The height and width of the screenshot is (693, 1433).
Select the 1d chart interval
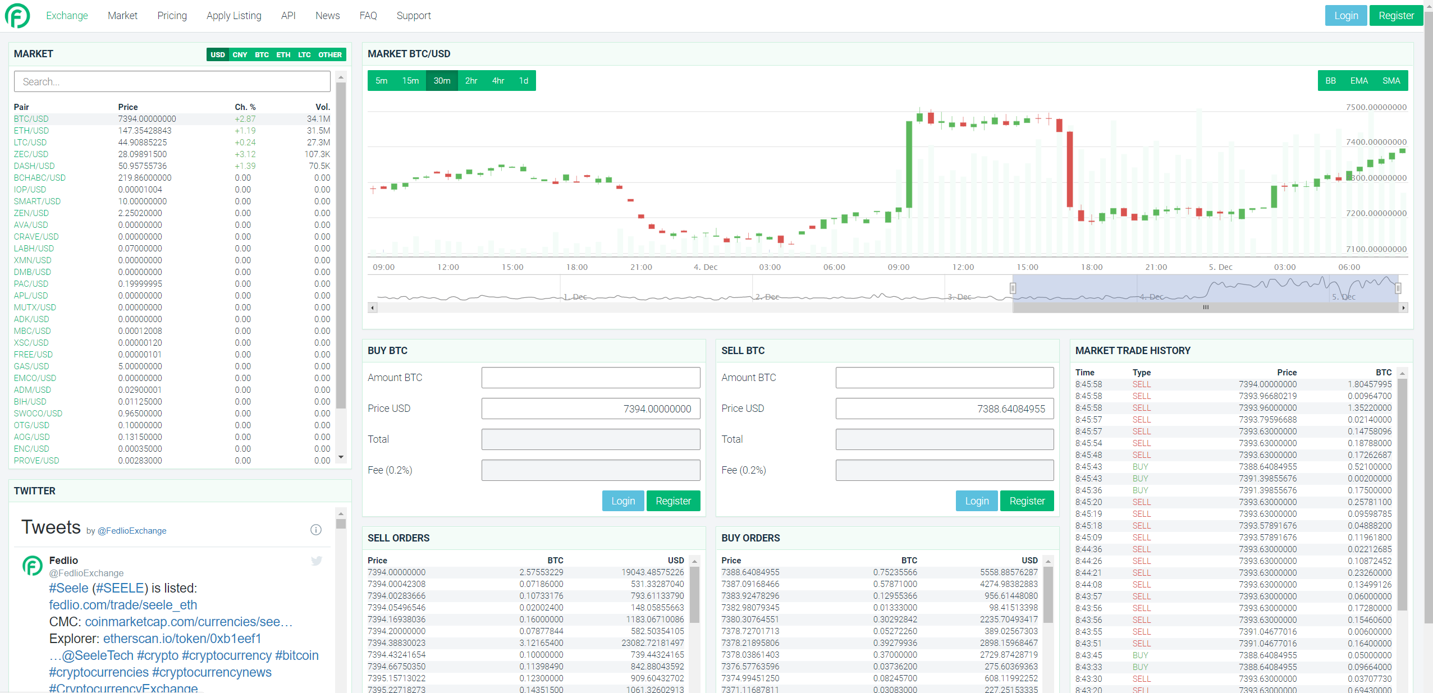click(x=523, y=81)
